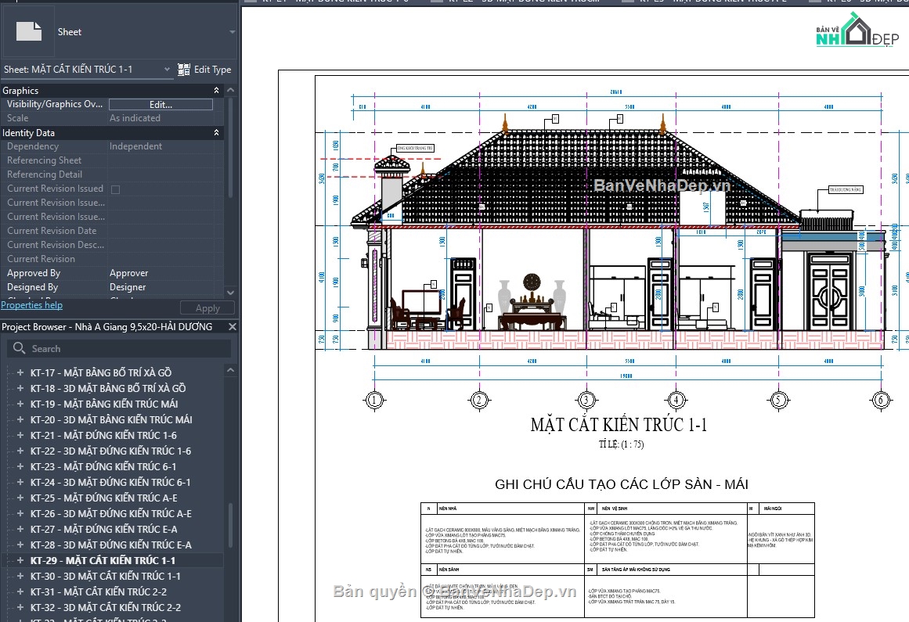Select sheet KT-32 - 3D MẶT CẮT KIẾN TRÚC 2-2
Screen dimensions: 909x622
[x=106, y=607]
